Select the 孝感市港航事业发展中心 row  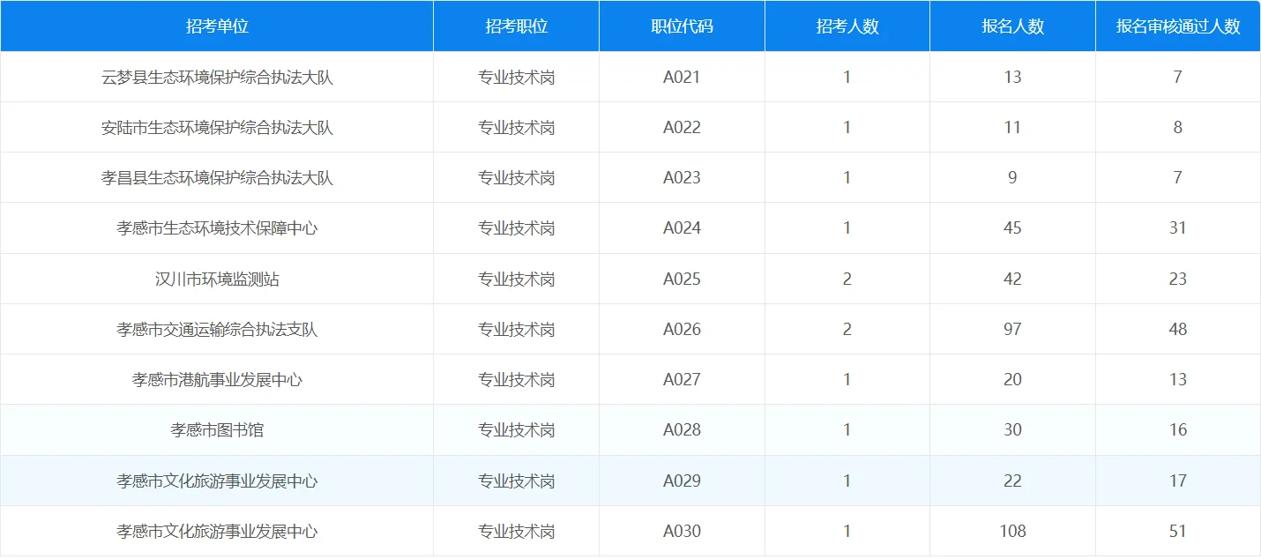(216, 379)
